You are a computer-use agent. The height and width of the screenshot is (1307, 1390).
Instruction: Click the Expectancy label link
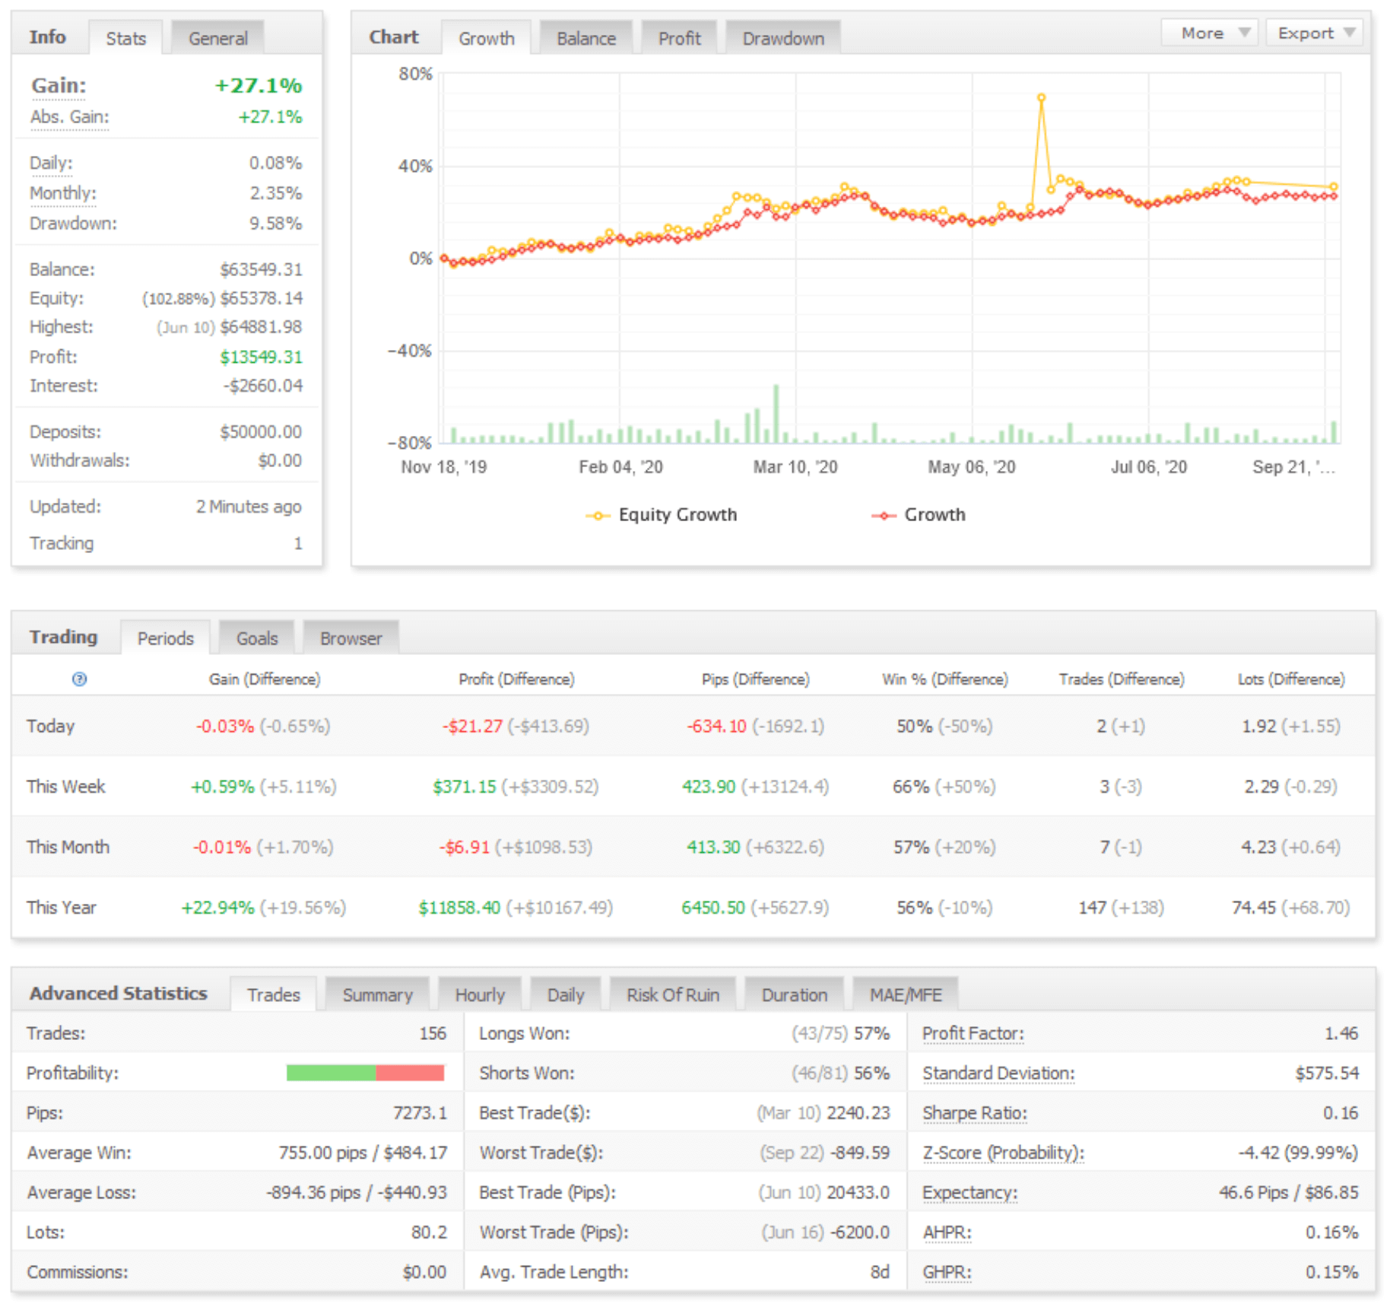(970, 1192)
